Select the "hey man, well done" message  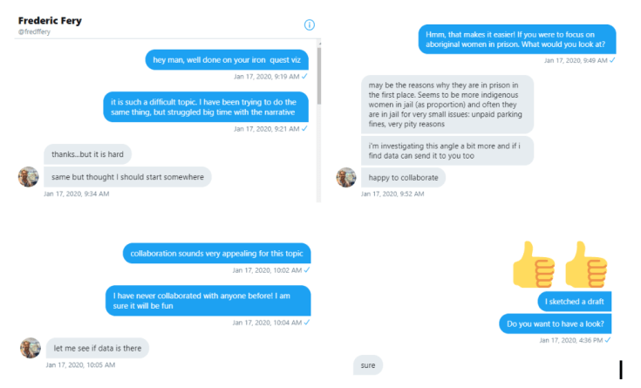227,60
